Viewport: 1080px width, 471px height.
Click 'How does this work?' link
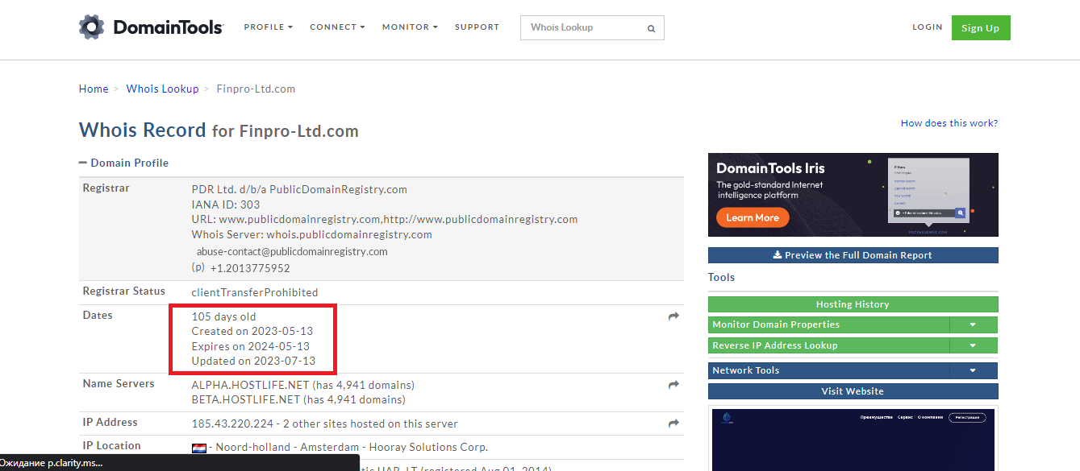click(949, 123)
